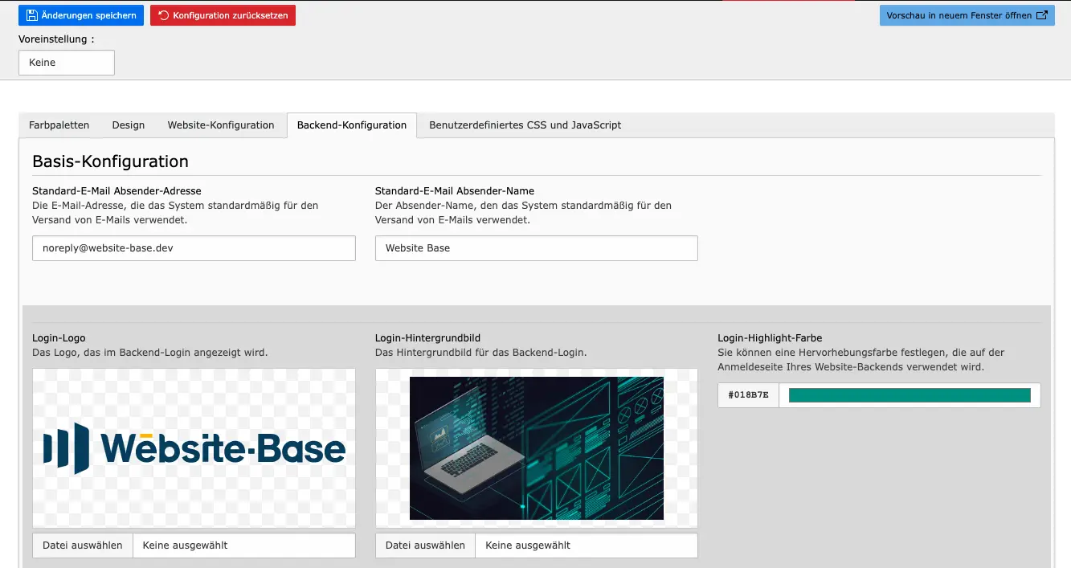This screenshot has width=1071, height=568.
Task: Click the Änderungen speichern button
Action: click(80, 14)
